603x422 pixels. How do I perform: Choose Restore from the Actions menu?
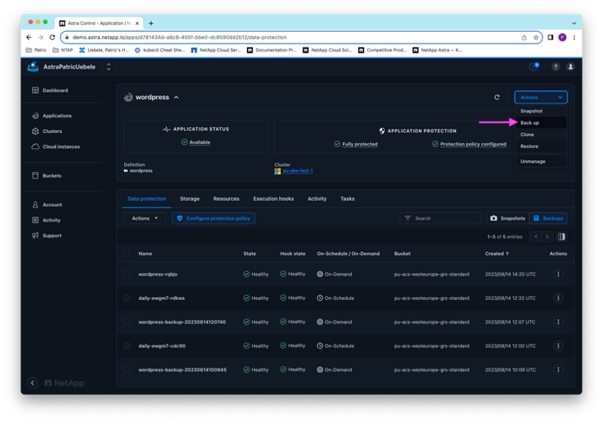(541, 146)
